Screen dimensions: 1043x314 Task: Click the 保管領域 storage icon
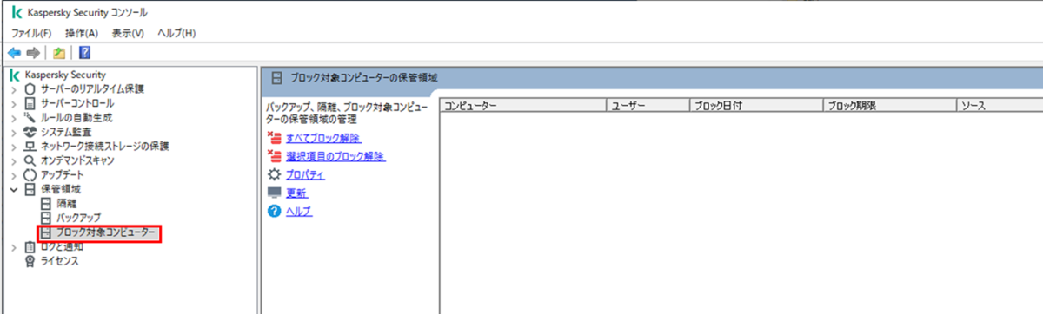30,189
